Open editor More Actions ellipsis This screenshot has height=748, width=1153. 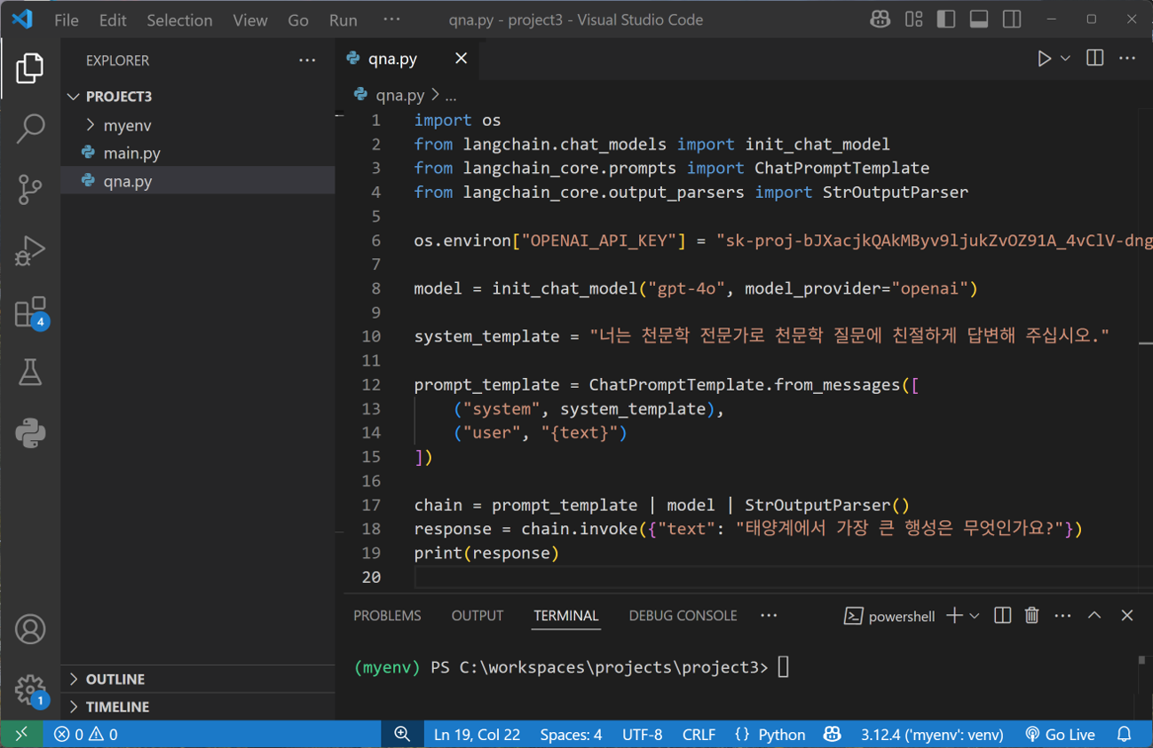pos(1127,59)
